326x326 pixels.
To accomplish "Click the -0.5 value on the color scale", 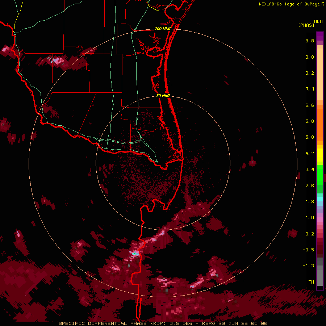I will tap(308, 250).
